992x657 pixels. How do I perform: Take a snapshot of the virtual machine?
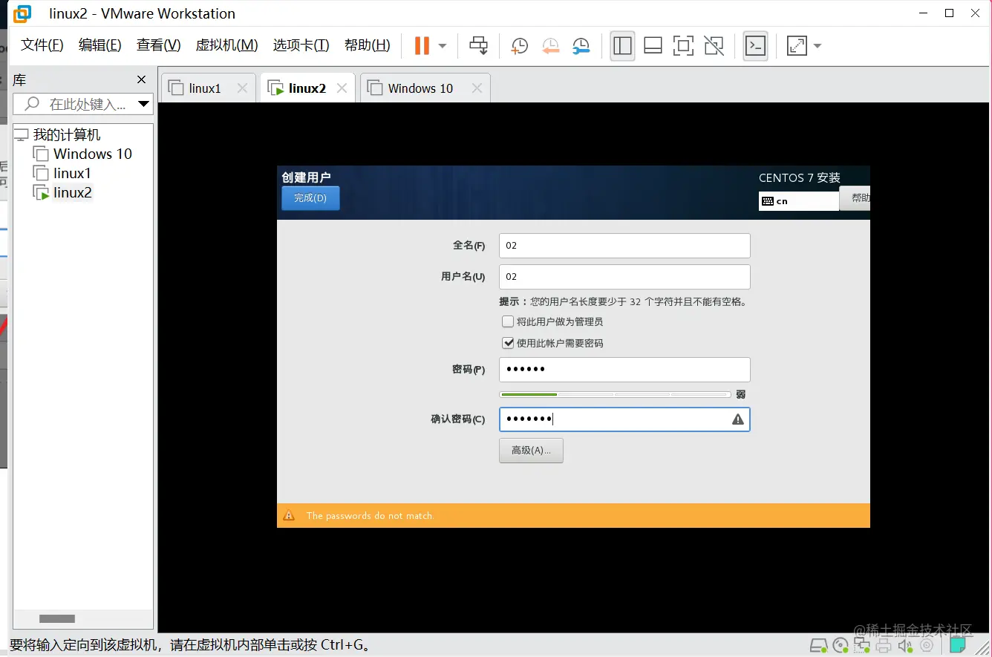[519, 45]
